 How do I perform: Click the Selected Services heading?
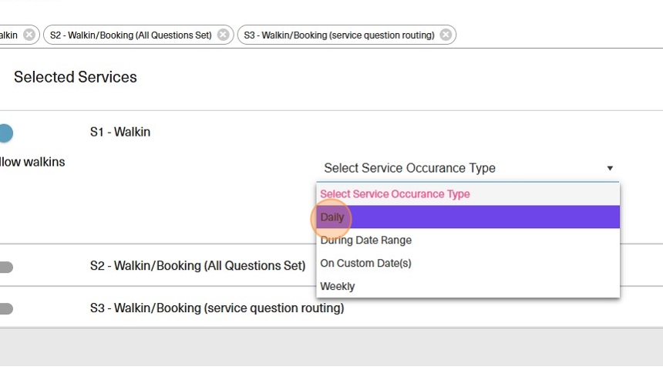(x=76, y=77)
